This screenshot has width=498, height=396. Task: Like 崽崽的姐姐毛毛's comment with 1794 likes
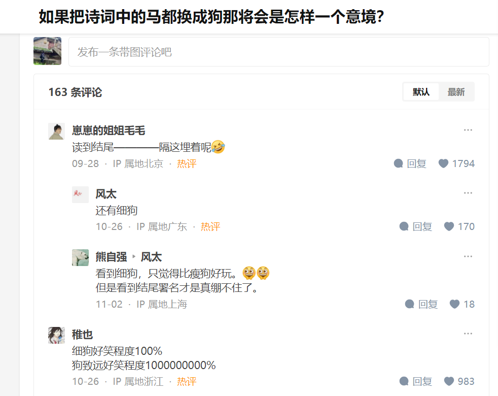click(443, 163)
